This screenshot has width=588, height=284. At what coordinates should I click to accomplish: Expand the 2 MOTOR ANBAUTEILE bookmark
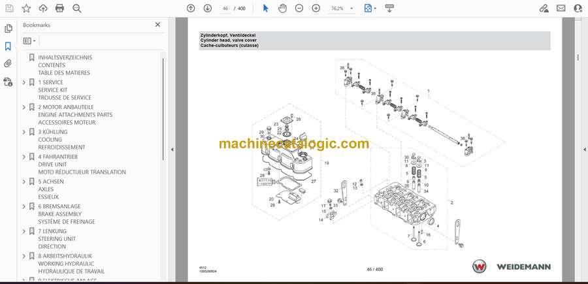tap(24, 107)
